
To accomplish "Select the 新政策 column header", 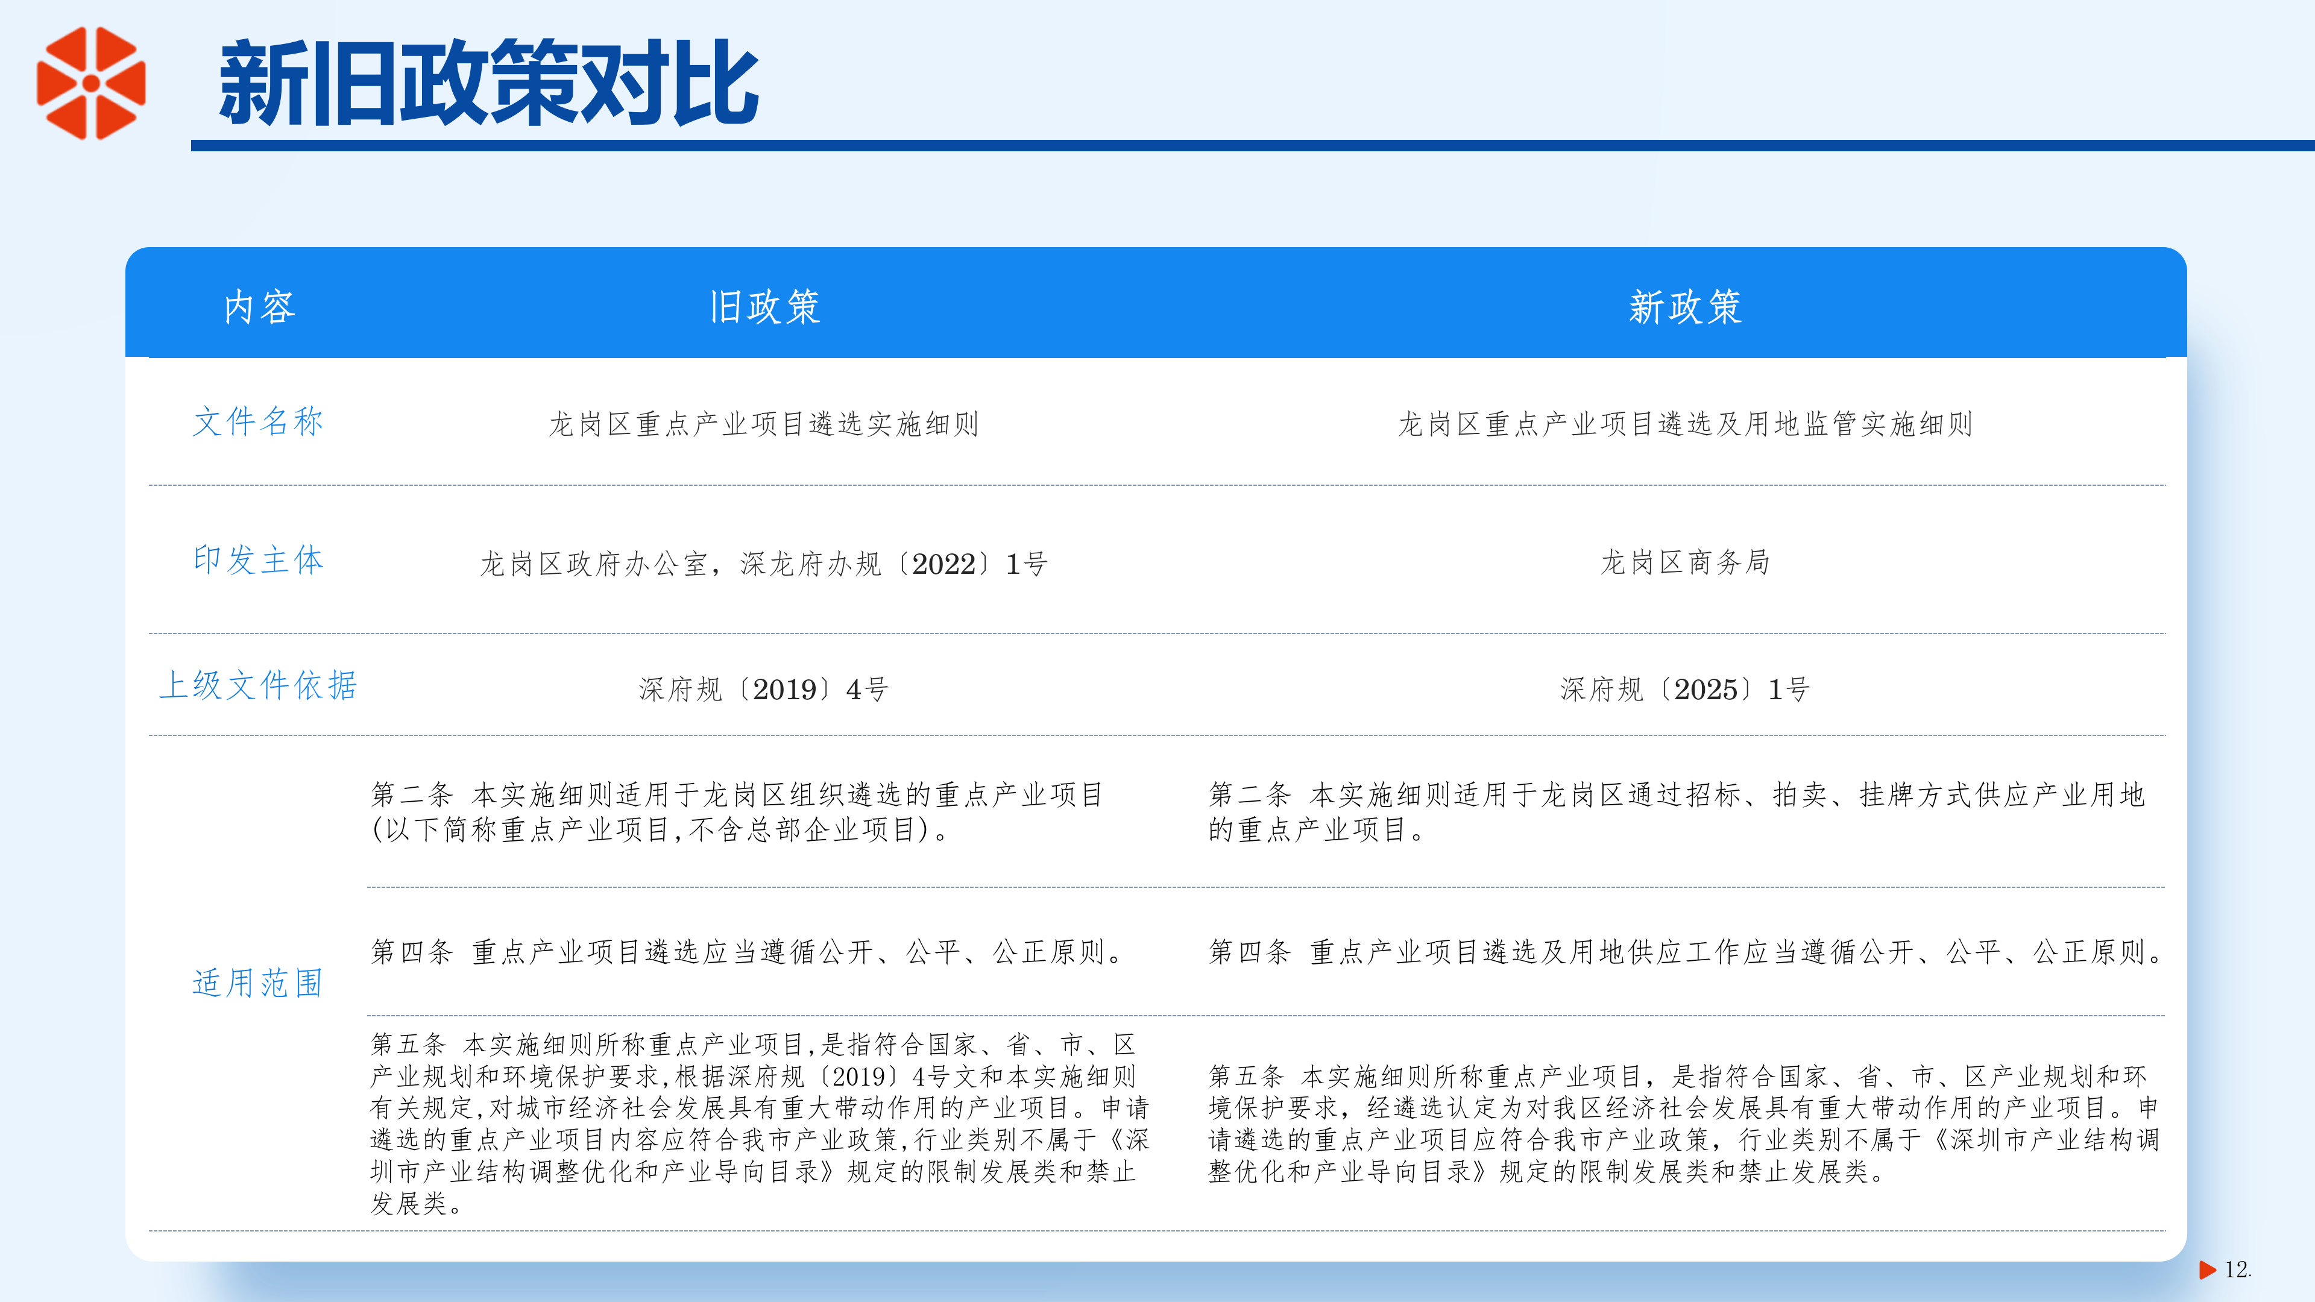I will pyautogui.click(x=1685, y=307).
